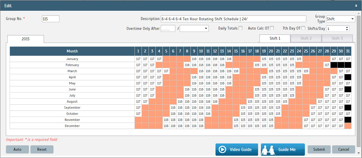362x158 pixels.
Task: Close the Edit dialog with X
Action: pos(356,5)
